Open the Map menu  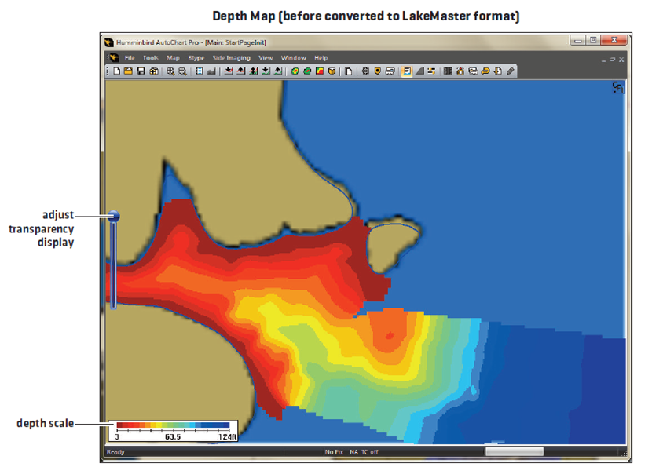(173, 58)
